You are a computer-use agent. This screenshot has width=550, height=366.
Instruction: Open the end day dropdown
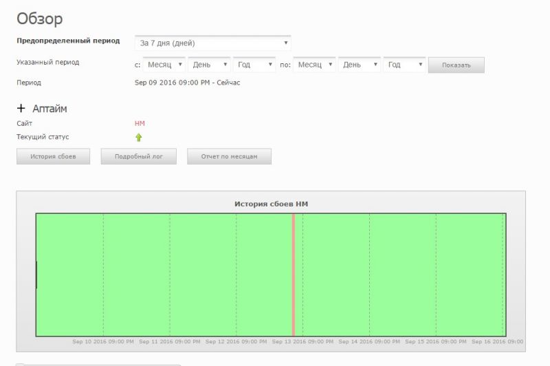point(359,65)
